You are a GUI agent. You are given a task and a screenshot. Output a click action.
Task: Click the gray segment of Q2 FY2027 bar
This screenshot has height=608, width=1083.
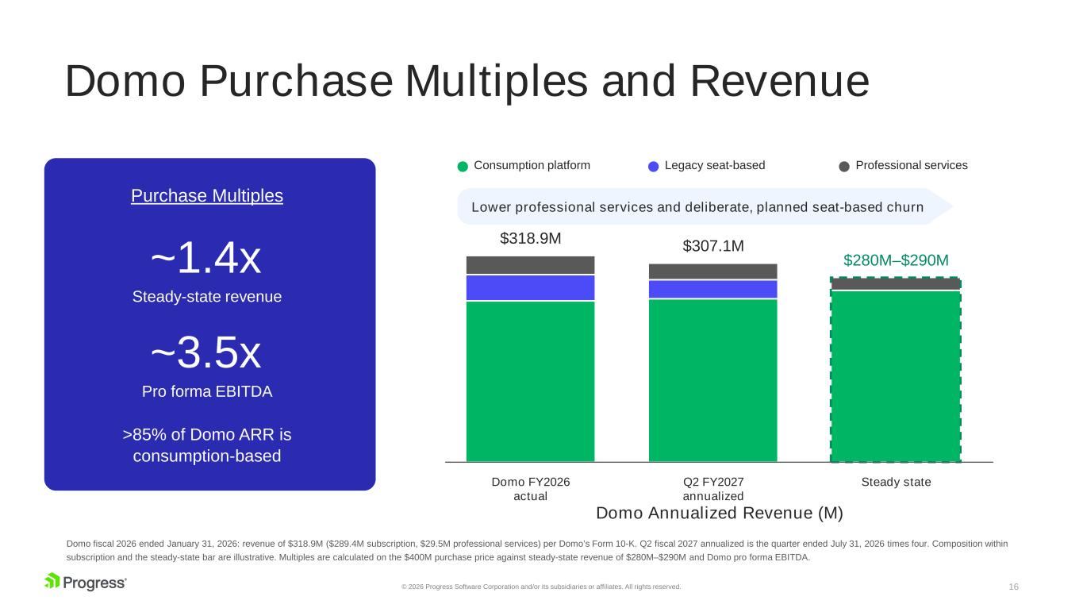[713, 271]
